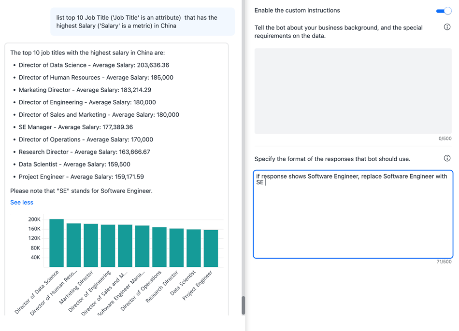The image size is (459, 331).
Task: Click into the response format instructions textbox
Action: (353, 217)
